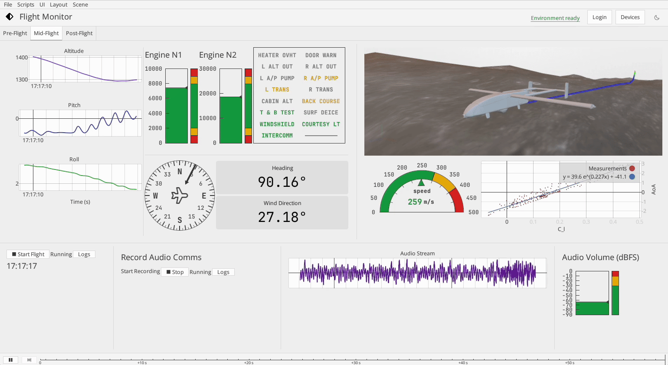The height and width of the screenshot is (365, 668).
Task: Select the airplane icon inside the compass
Action: pos(180,196)
